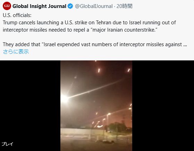Click the trailing ellipsis of truncated text

(x=185, y=44)
